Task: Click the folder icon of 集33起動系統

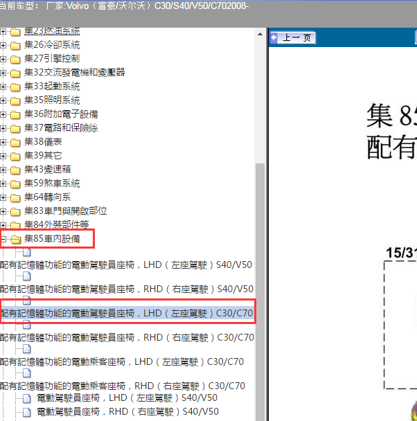Action: coord(15,87)
